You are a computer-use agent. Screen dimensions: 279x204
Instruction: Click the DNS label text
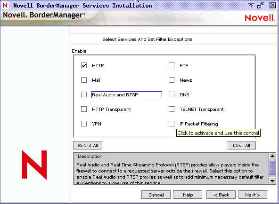[184, 95]
